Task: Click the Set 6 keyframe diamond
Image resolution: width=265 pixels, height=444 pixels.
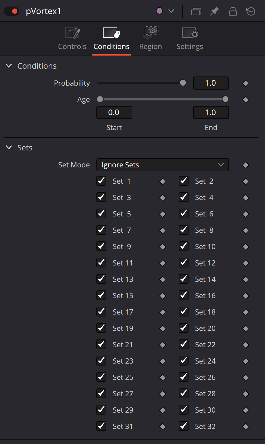Action: (x=246, y=214)
